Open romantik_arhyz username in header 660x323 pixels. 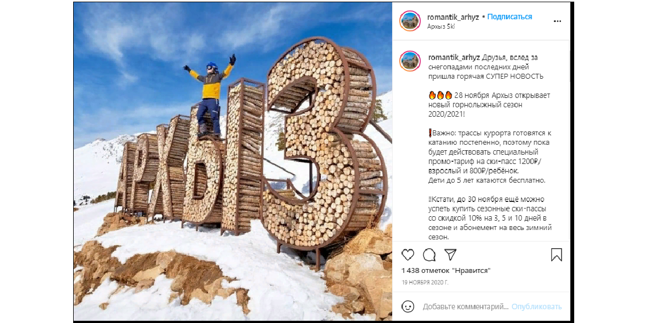click(x=453, y=17)
